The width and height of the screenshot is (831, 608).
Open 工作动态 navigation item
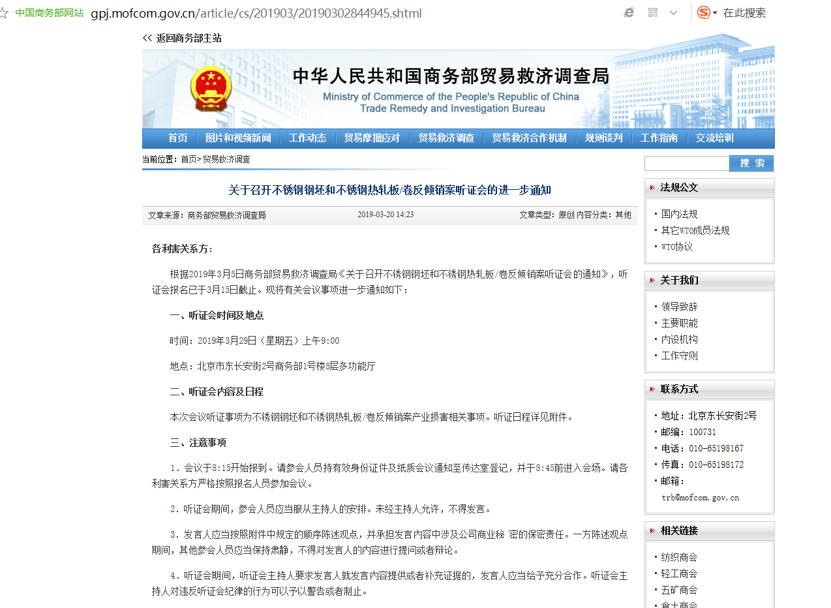pos(308,138)
